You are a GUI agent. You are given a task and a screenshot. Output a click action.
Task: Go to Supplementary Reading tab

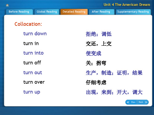click(x=133, y=12)
